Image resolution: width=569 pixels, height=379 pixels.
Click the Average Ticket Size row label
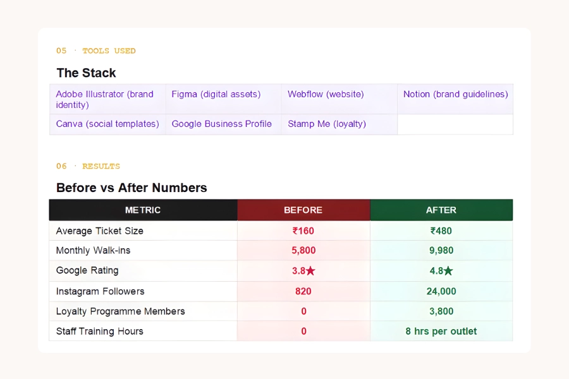pyautogui.click(x=99, y=231)
